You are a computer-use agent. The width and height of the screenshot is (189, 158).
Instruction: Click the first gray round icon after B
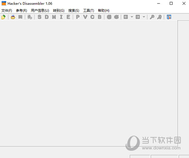(109, 17)
